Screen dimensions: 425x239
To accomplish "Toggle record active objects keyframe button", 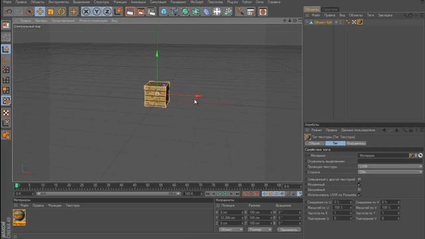I will 246,194.
